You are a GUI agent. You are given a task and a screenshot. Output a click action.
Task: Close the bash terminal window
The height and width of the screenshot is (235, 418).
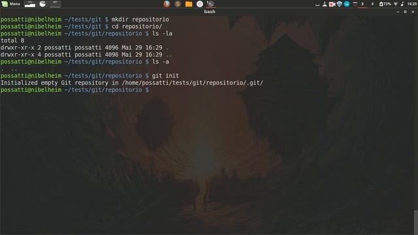pos(413,12)
